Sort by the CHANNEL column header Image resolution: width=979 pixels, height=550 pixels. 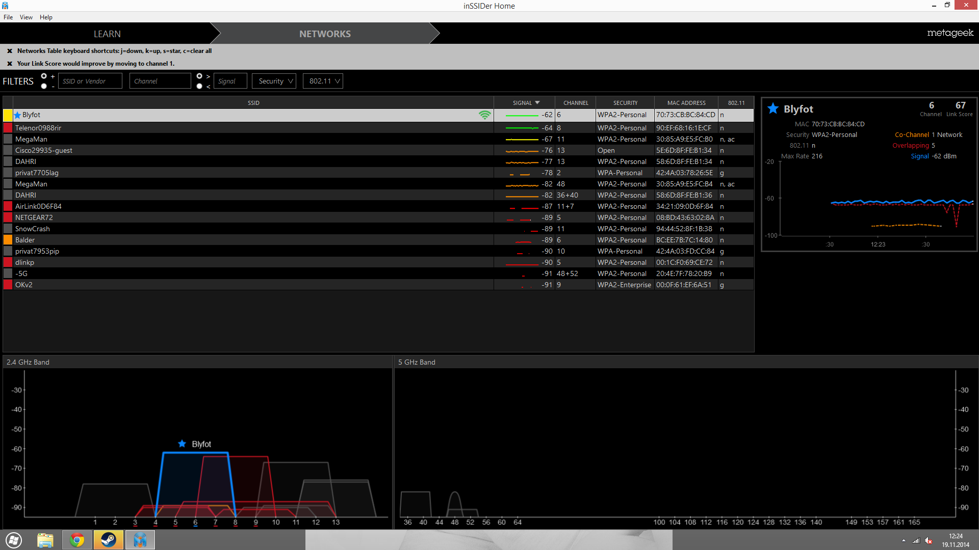pyautogui.click(x=576, y=103)
